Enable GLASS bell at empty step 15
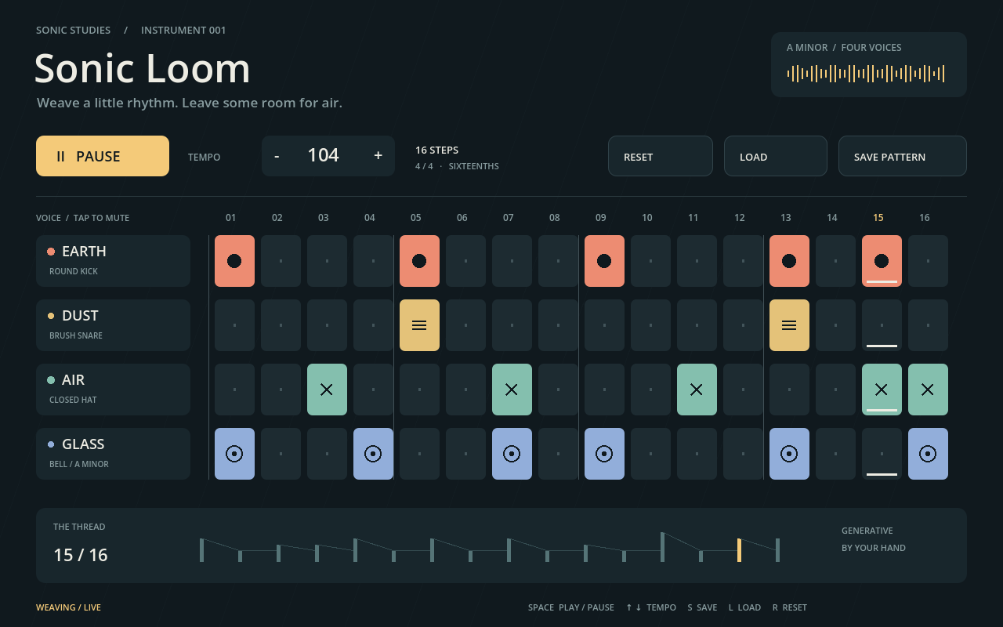The image size is (1003, 627). pyautogui.click(x=882, y=454)
